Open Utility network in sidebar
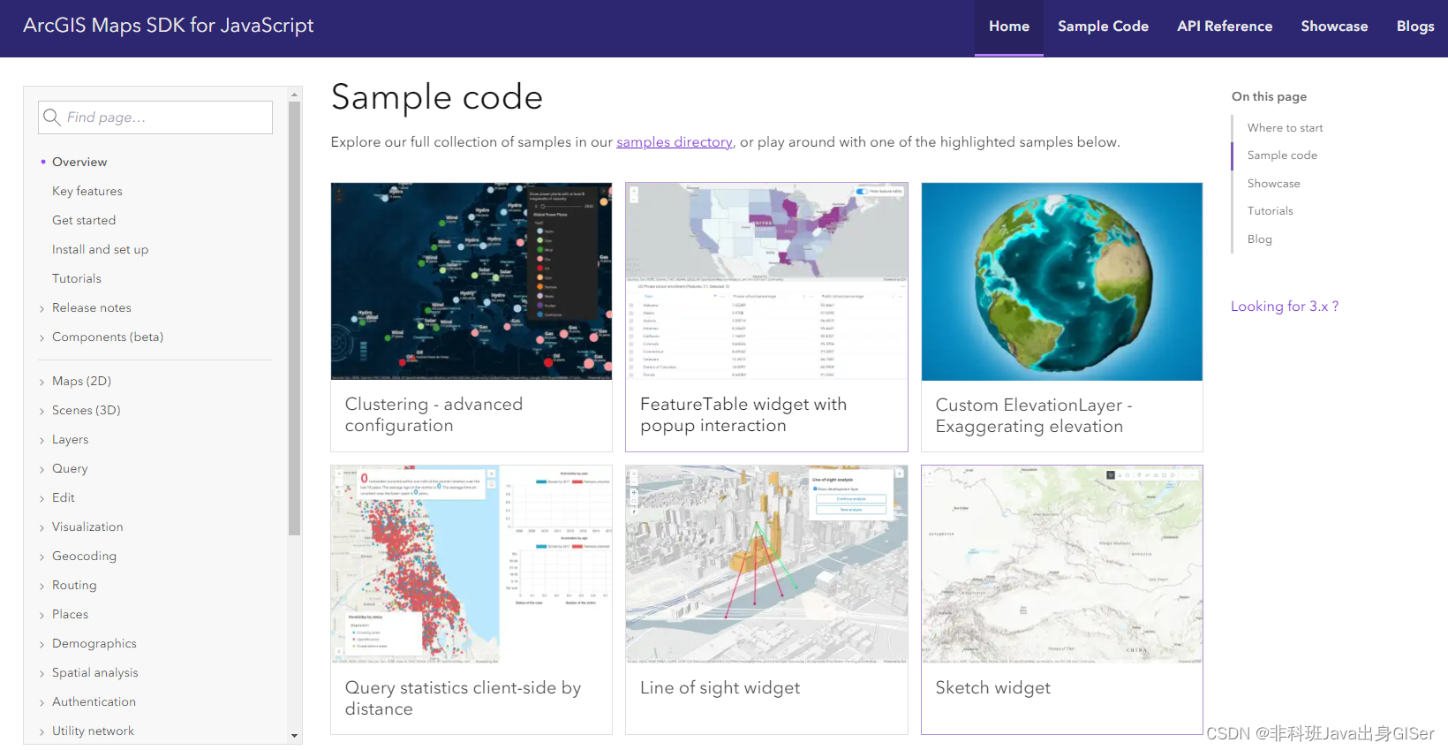The image size is (1448, 750). pos(93,731)
